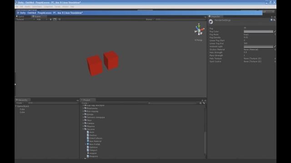Viewport: 291px width, 163px height.
Task: Open the Scene view panel options menu icon
Action: point(205,17)
